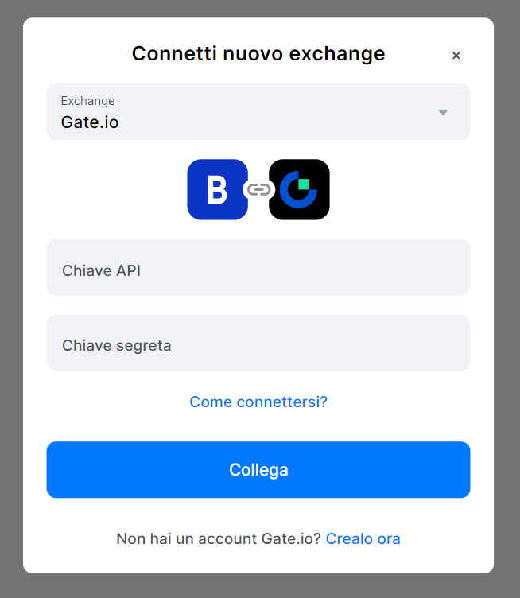Click the Chiave API placeholder text
The image size is (520, 598).
[x=101, y=270]
